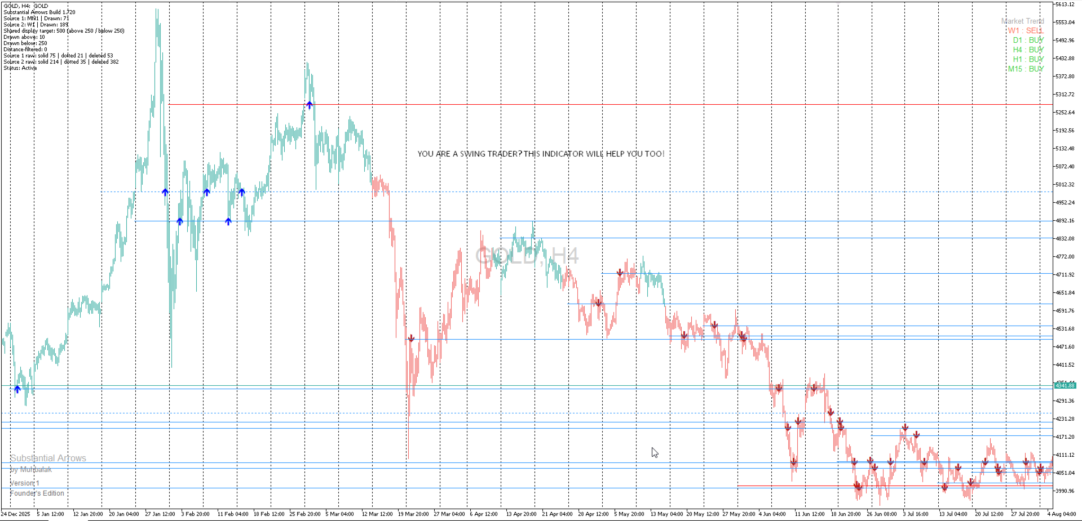Click the 'D1 : BUY' trend label

1028,40
